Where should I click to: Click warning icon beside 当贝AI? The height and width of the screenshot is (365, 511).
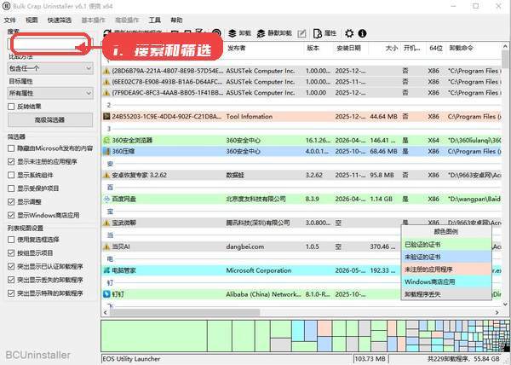106,246
